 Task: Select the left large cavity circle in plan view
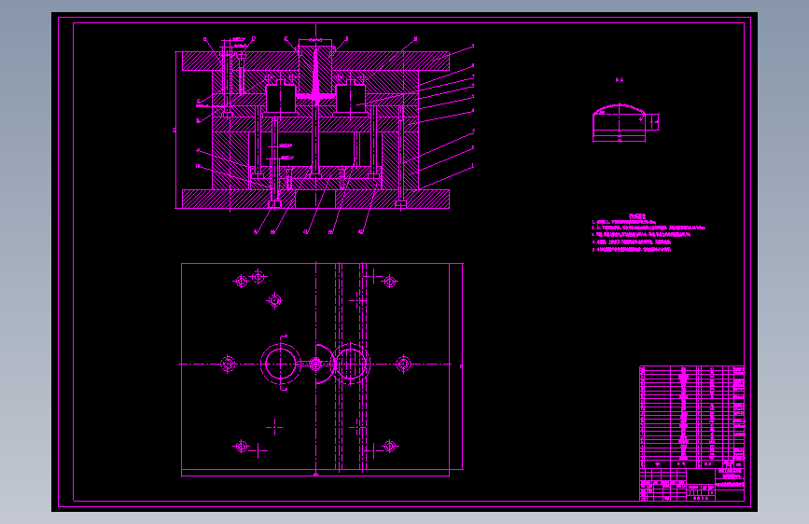(280, 365)
